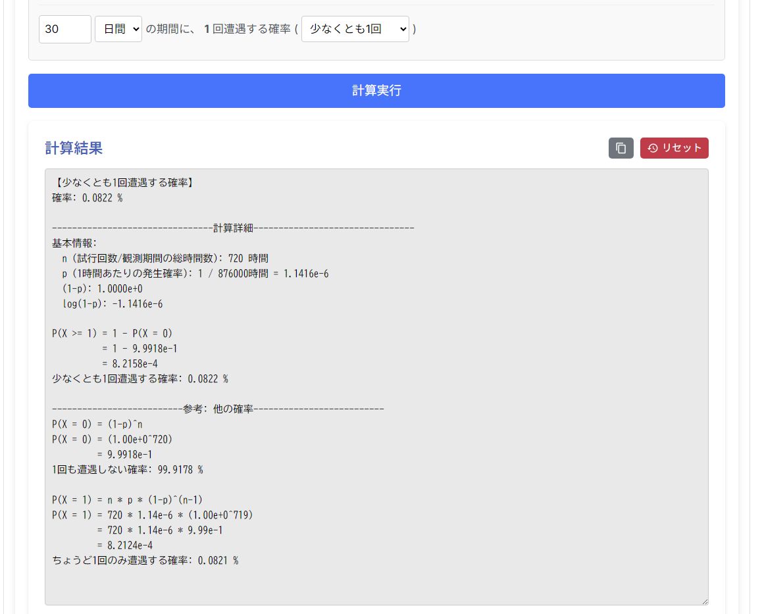Click the の期間に、 label text
762x614 pixels.
pyautogui.click(x=172, y=29)
